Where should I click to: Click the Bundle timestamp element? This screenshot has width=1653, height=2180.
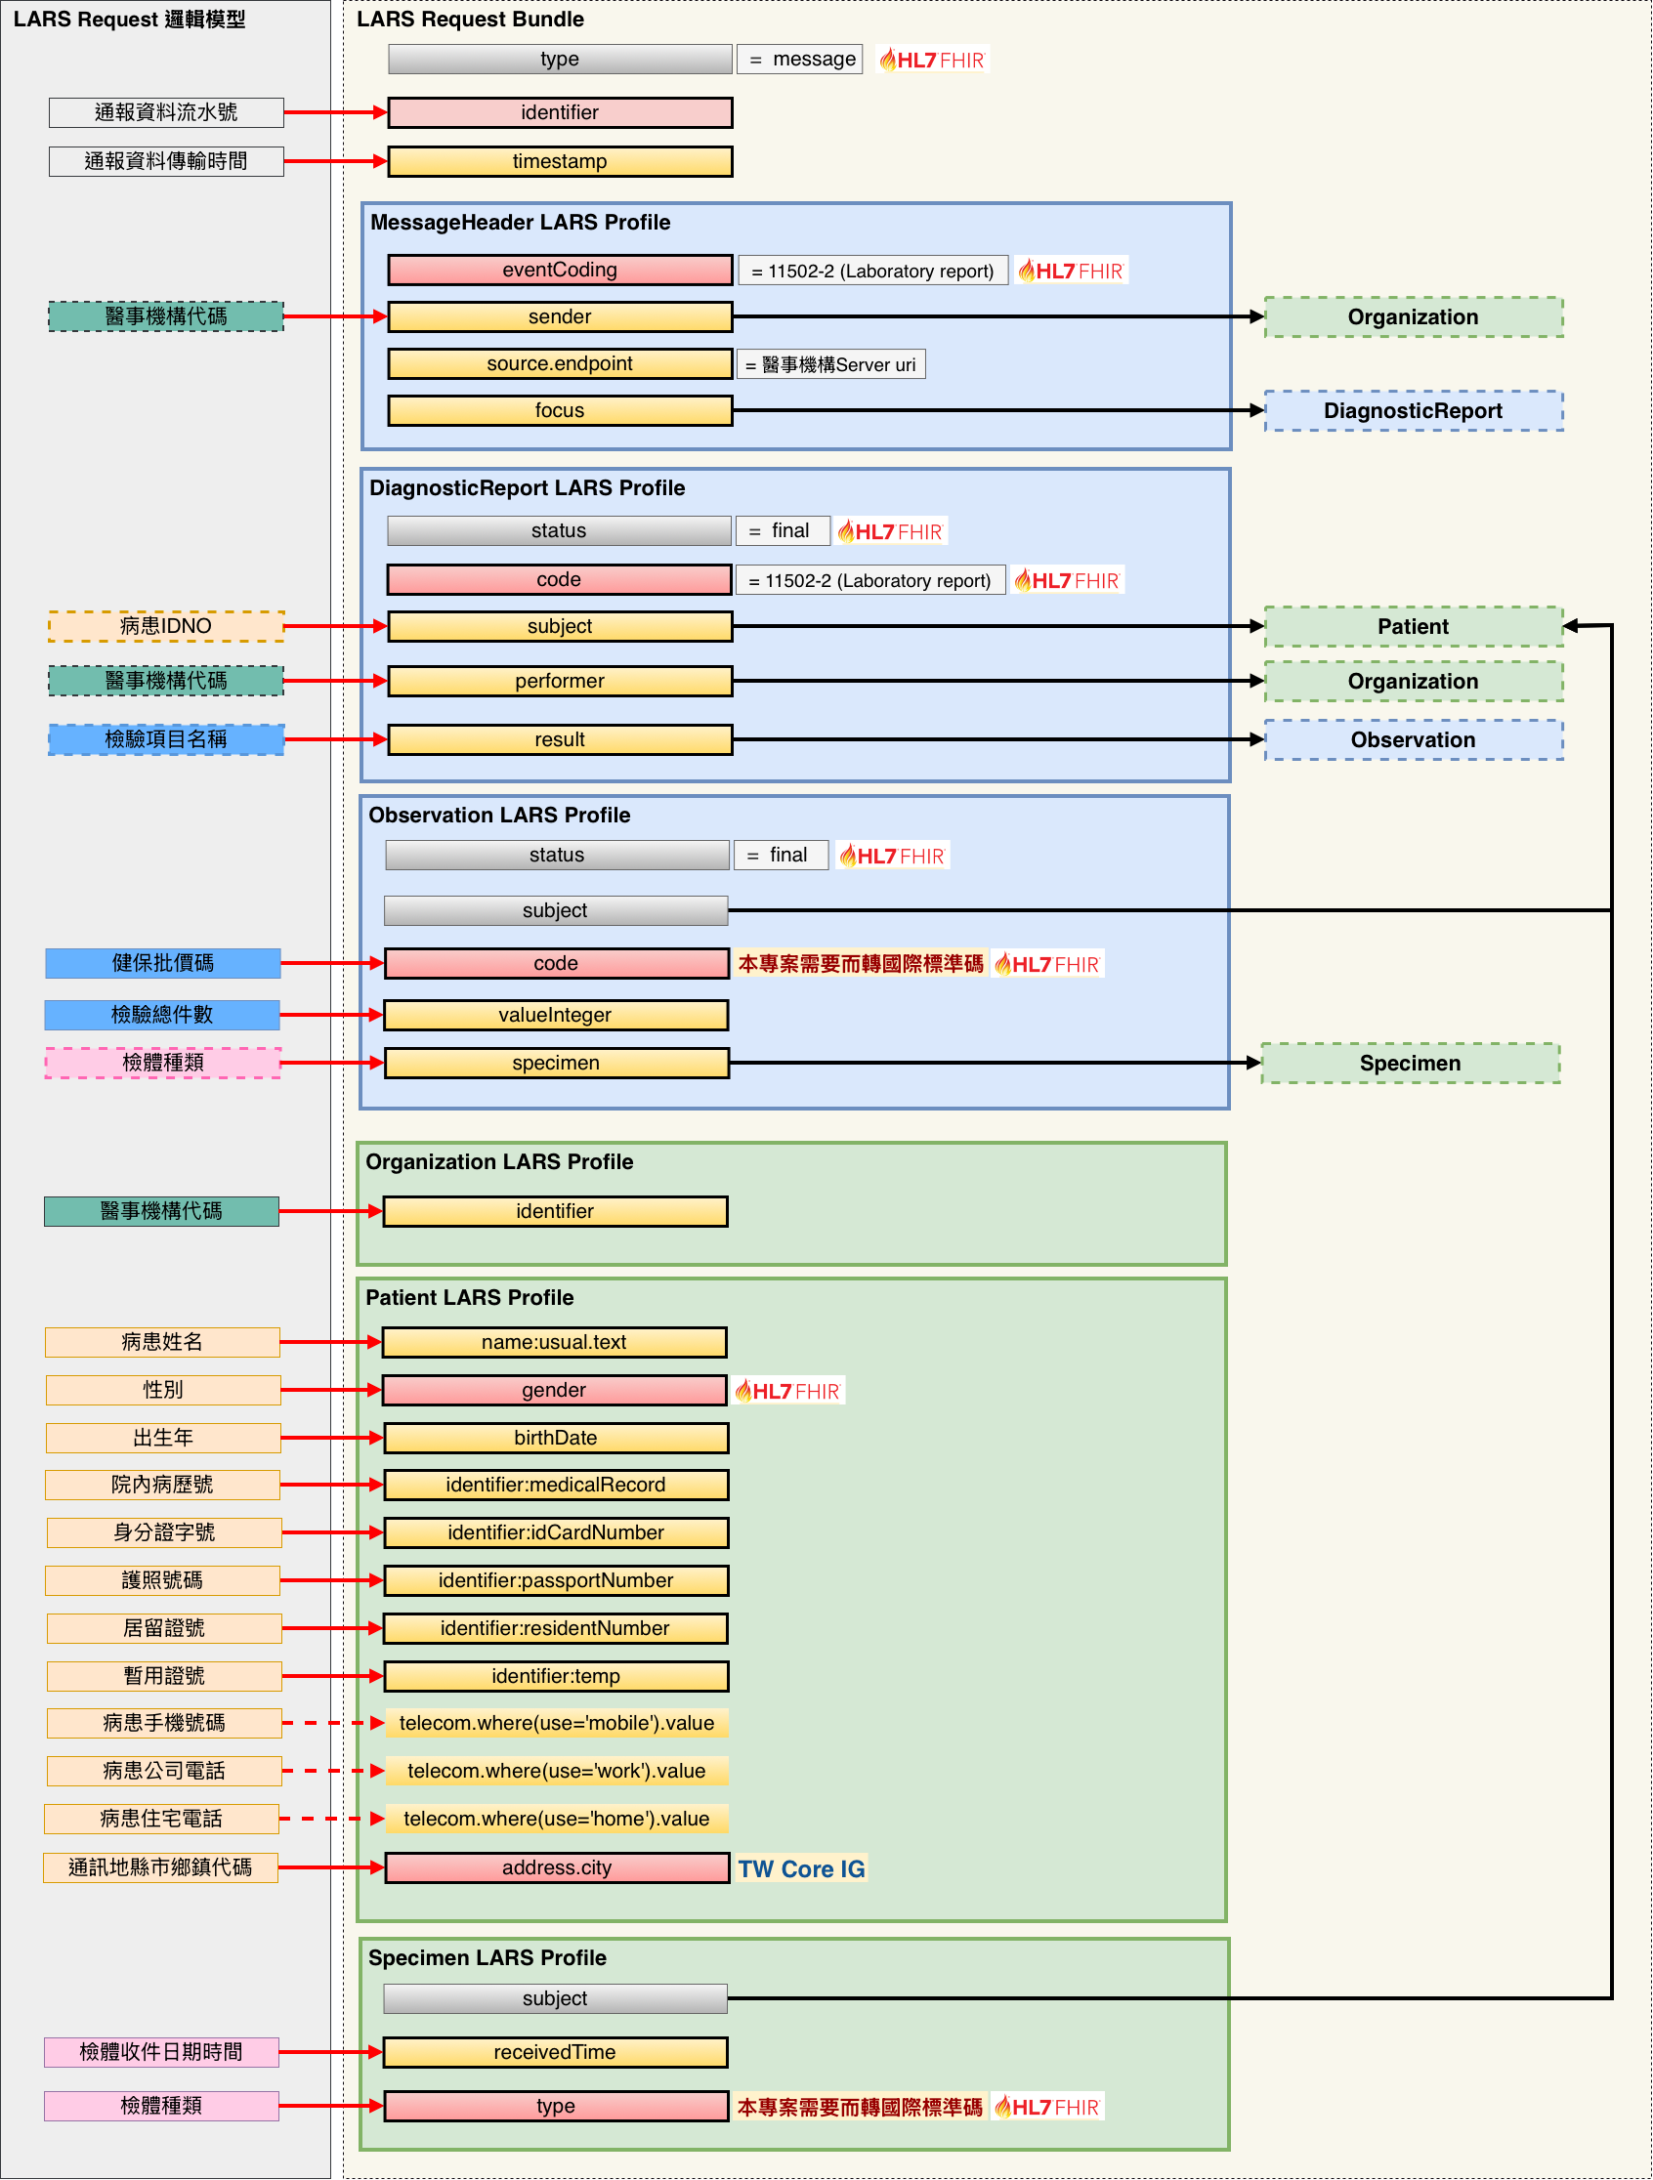(x=560, y=161)
